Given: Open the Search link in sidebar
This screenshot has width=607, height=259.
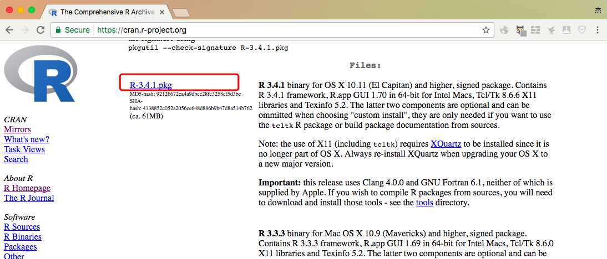Looking at the screenshot, I should point(16,159).
